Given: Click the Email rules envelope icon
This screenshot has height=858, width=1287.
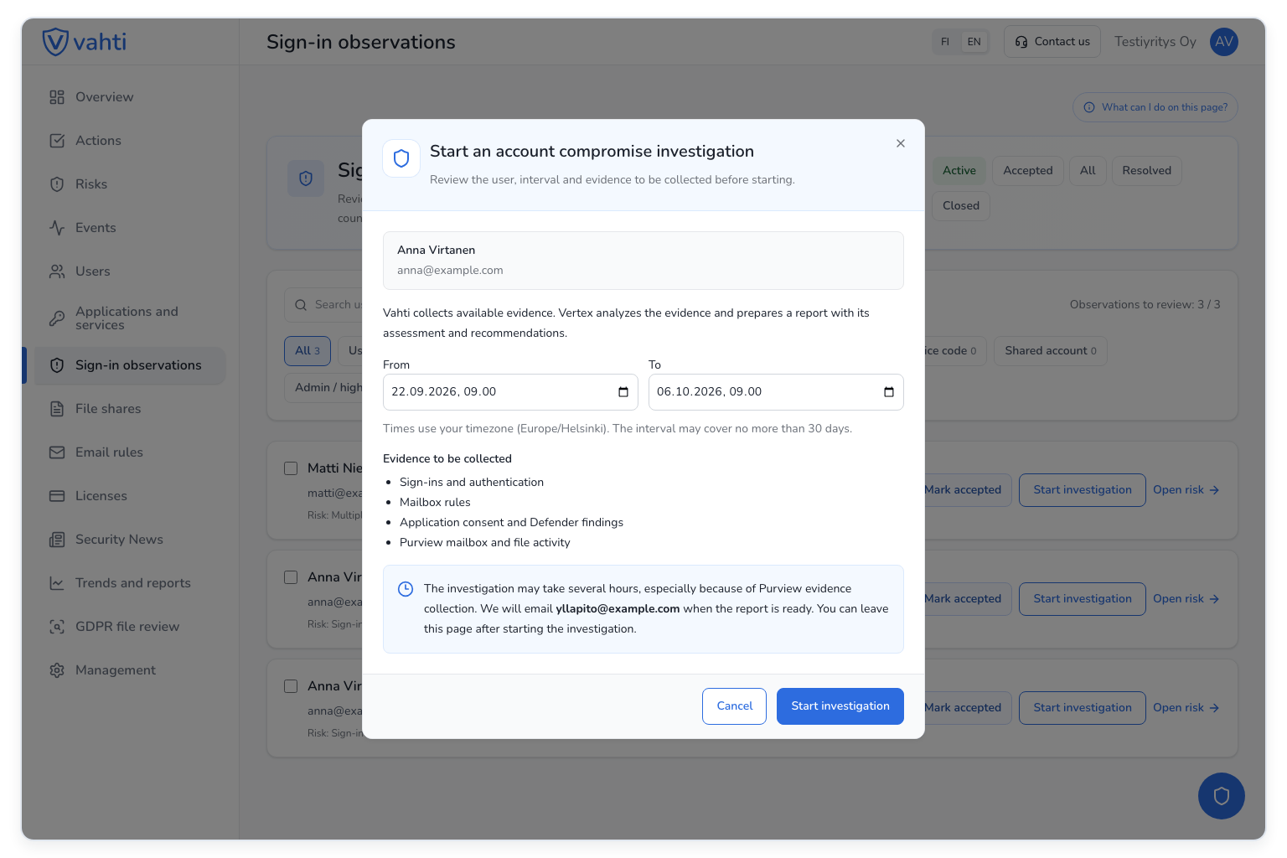Looking at the screenshot, I should click(x=57, y=452).
